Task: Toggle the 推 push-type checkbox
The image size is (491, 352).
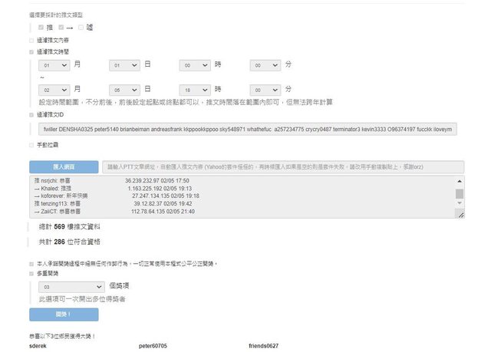Action: (41, 27)
